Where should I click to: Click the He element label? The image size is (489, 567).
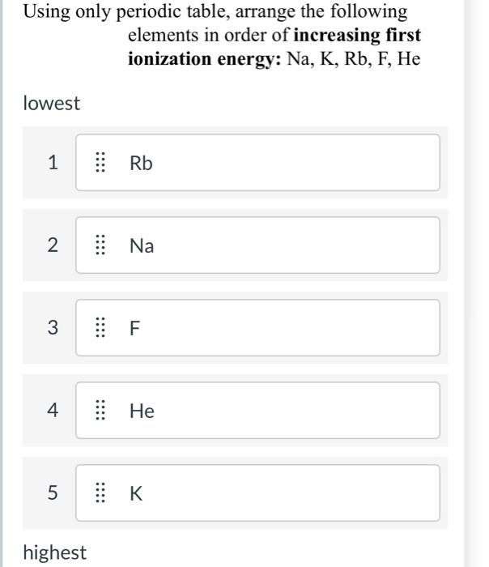[142, 411]
